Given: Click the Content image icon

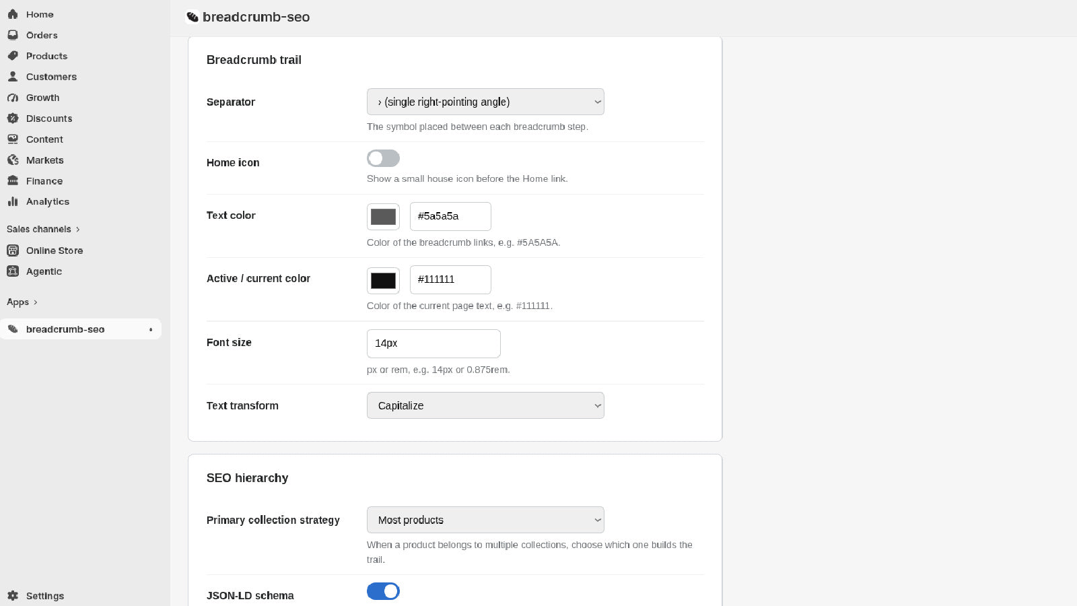Looking at the screenshot, I should (13, 139).
